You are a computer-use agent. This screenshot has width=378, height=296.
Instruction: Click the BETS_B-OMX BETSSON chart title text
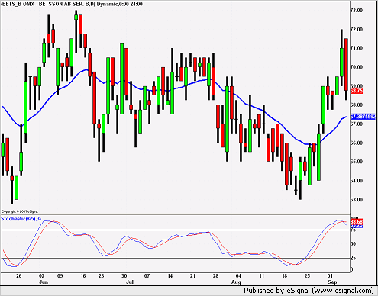[72, 4]
